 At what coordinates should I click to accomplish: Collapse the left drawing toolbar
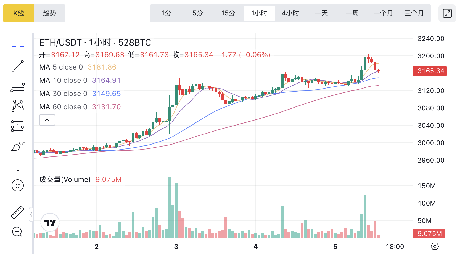pyautogui.click(x=31, y=214)
